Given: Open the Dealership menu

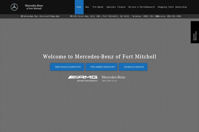Looking at the screenshot, I should click(181, 7).
